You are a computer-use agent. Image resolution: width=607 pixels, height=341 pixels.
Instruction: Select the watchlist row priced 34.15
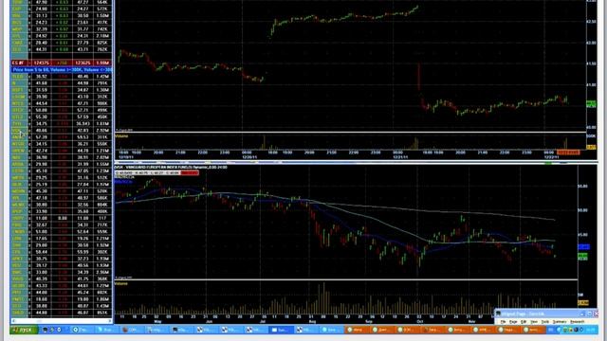click(62, 144)
